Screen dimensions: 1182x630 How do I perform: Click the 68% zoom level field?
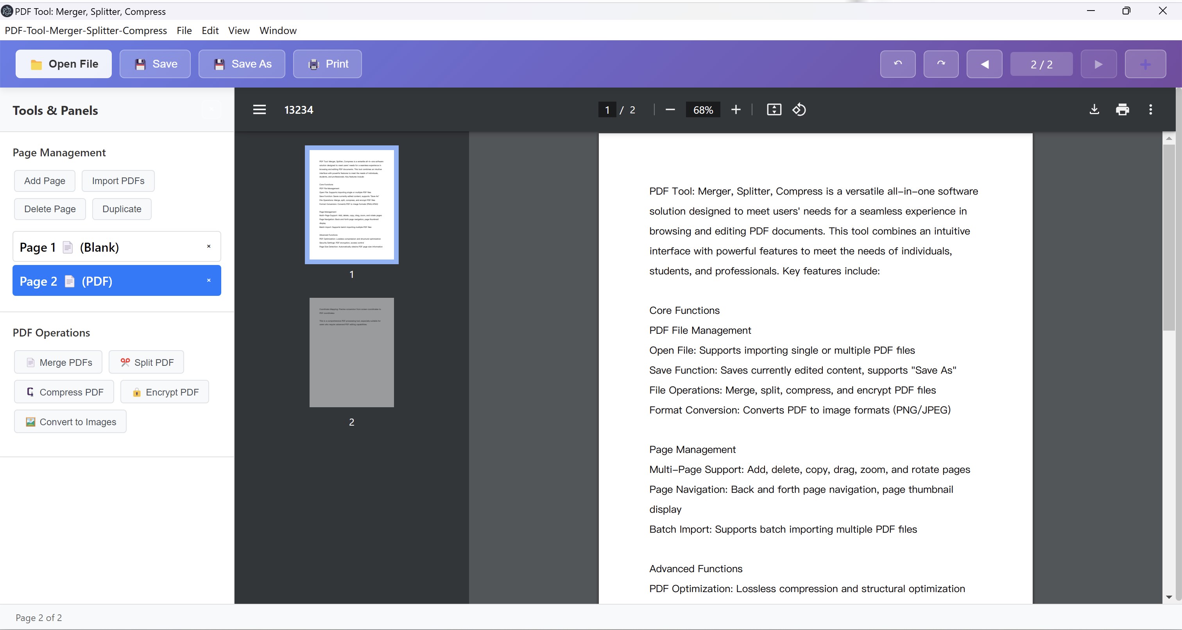click(x=702, y=110)
